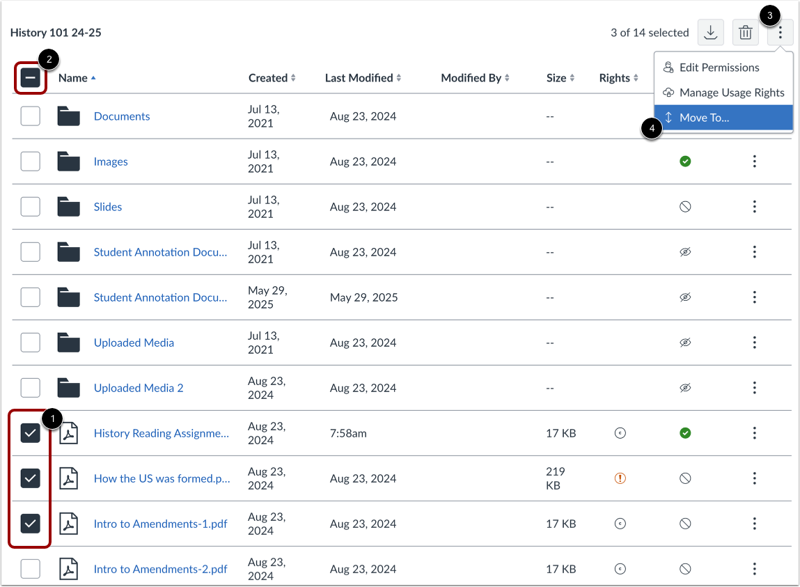The image size is (800, 587).
Task: Open the bulk actions kebab menu
Action: pyautogui.click(x=781, y=33)
